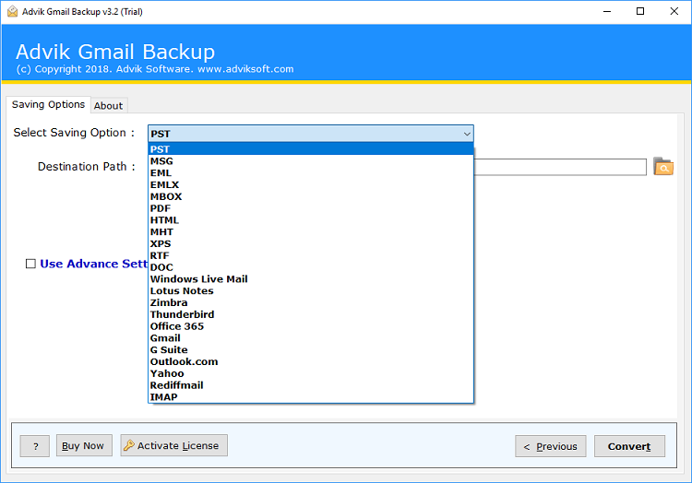Pick DOC from the dropdown list
The width and height of the screenshot is (692, 483).
point(311,267)
